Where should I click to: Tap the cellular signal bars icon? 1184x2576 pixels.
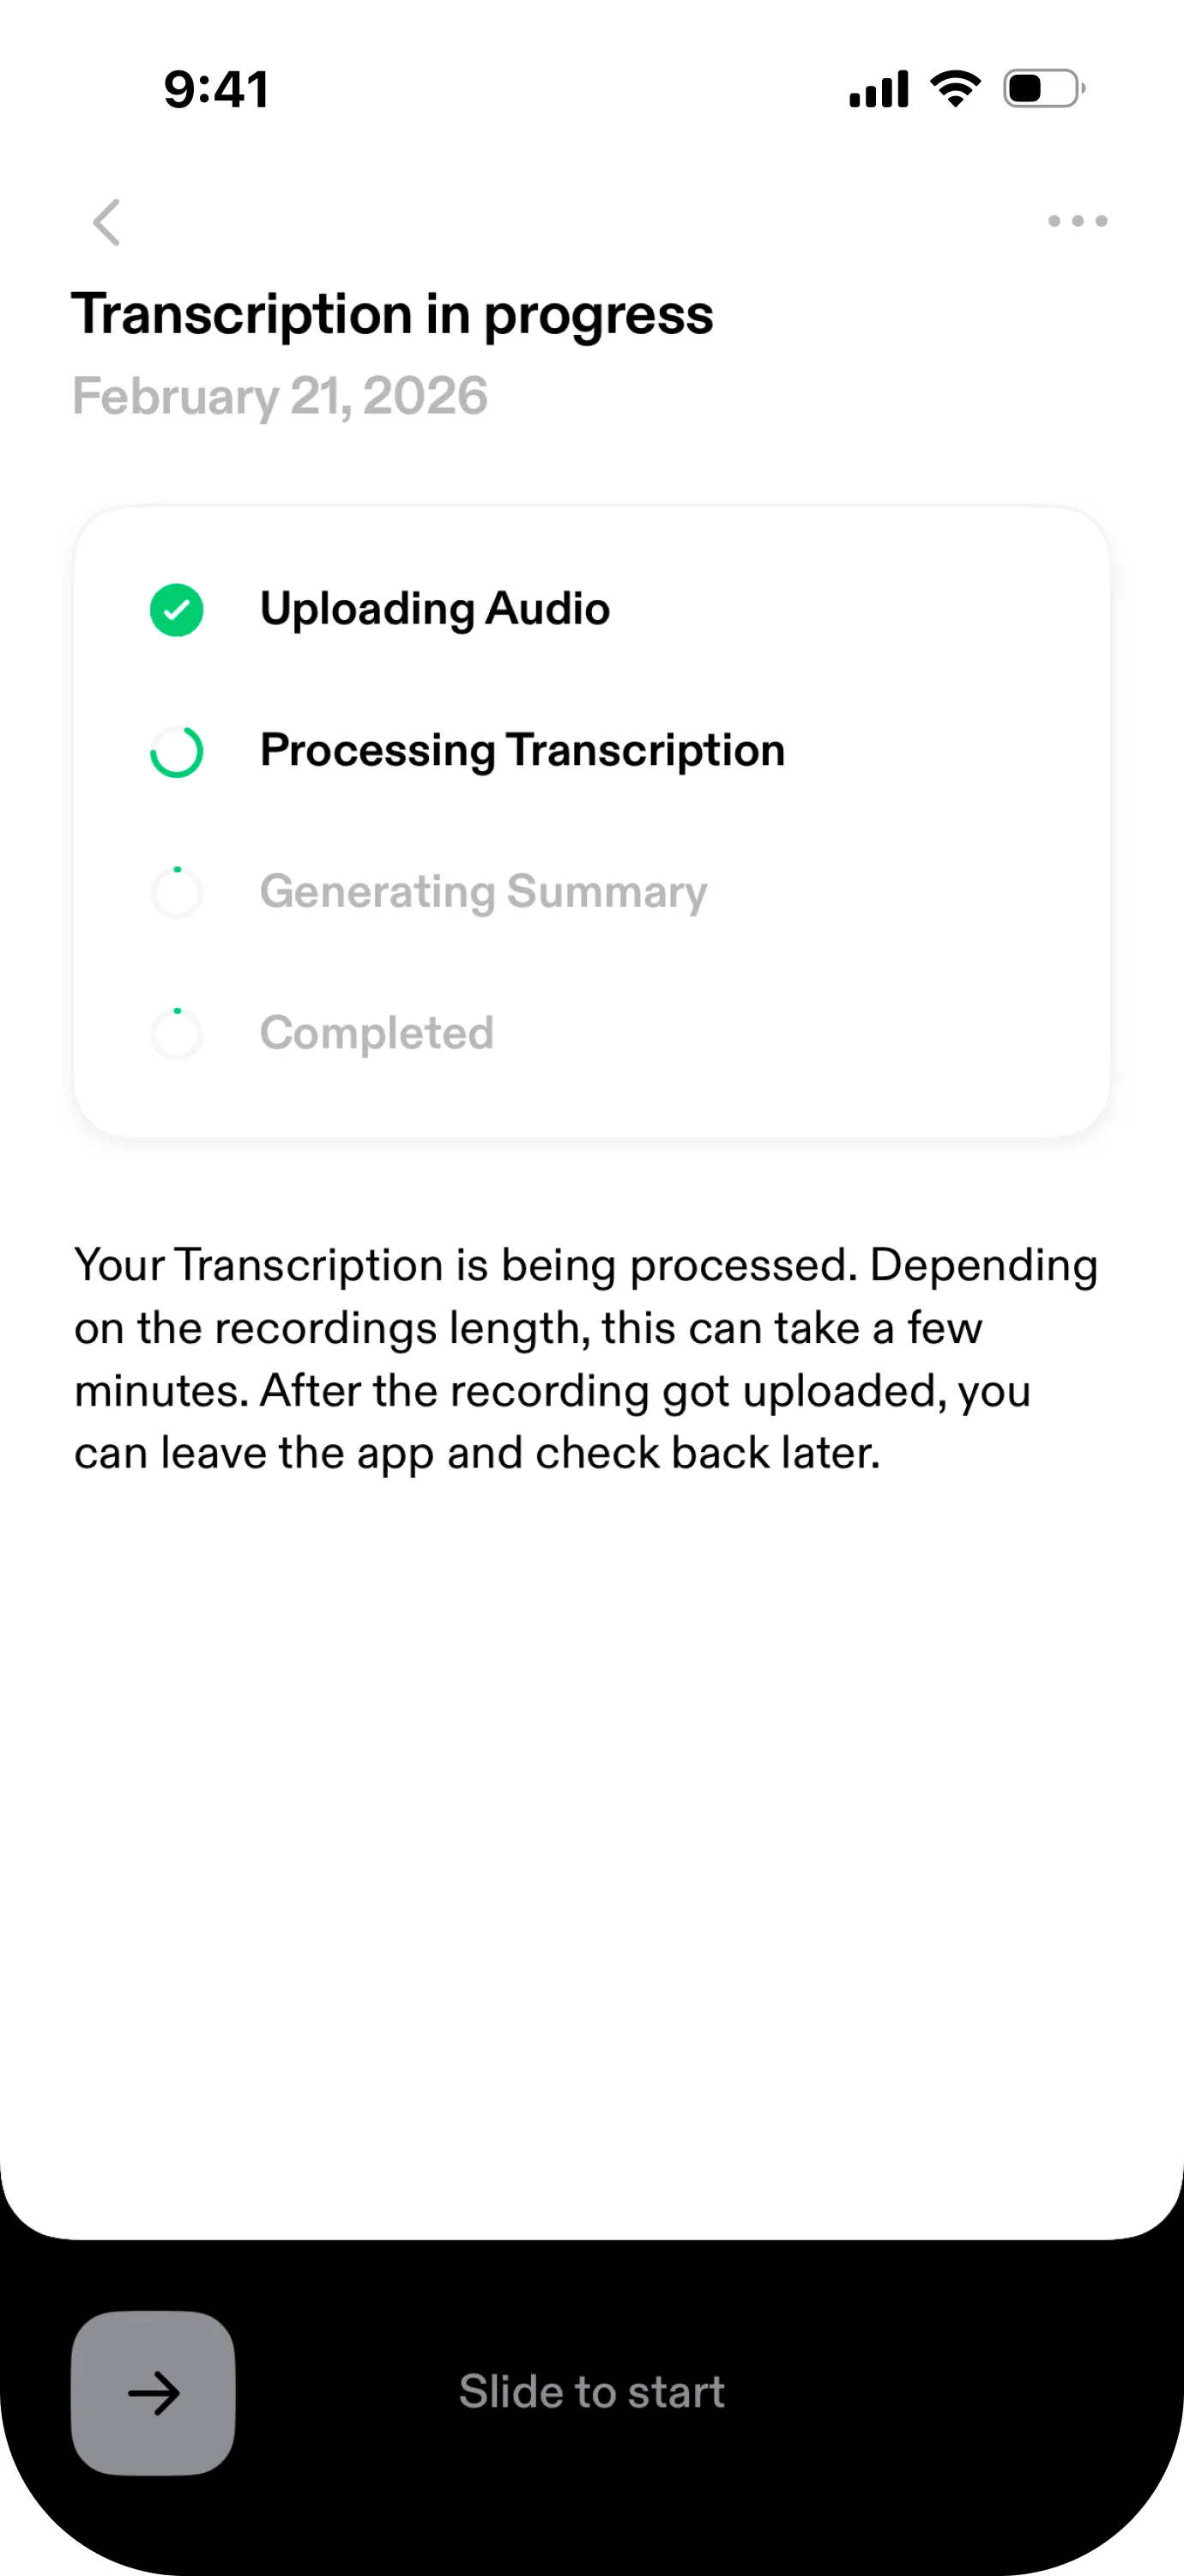879,89
